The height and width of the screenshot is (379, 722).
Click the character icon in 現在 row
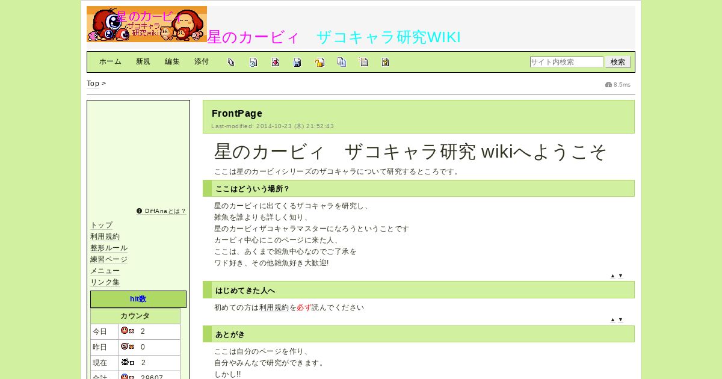click(128, 362)
